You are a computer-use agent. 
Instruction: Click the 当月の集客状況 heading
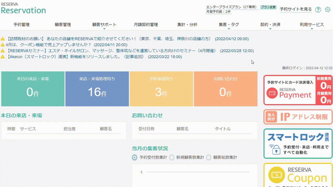click(150, 149)
